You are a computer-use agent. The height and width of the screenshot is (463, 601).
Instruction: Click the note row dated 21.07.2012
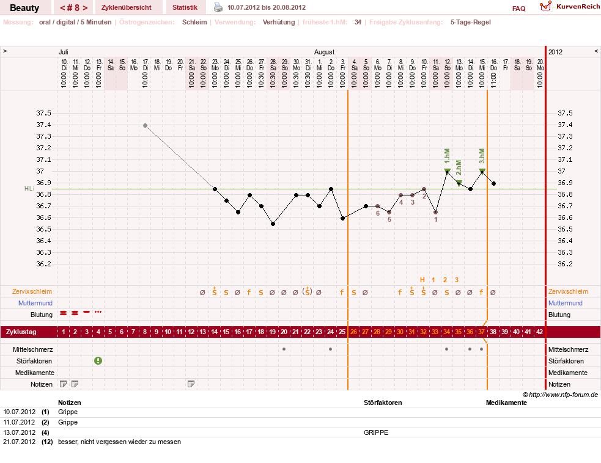[301, 442]
